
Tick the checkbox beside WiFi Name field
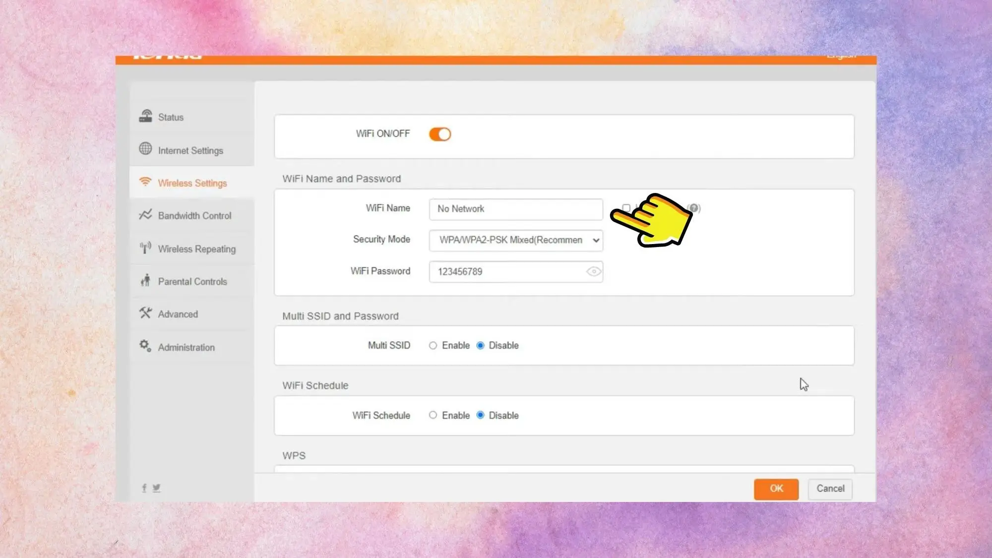626,208
